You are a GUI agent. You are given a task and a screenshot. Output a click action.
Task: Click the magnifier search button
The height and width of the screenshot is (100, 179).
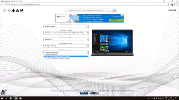(114, 10)
